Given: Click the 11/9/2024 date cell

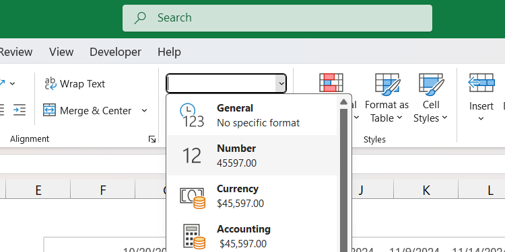Looking at the screenshot, I should click(414, 250).
